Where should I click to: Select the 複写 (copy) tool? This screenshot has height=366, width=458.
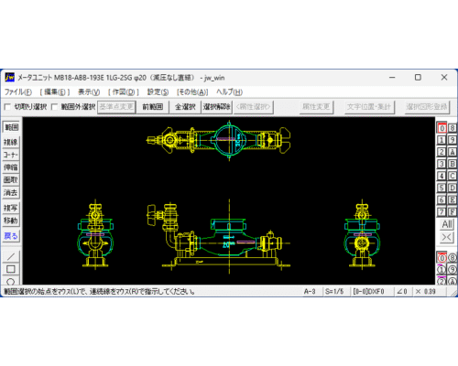click(x=11, y=208)
